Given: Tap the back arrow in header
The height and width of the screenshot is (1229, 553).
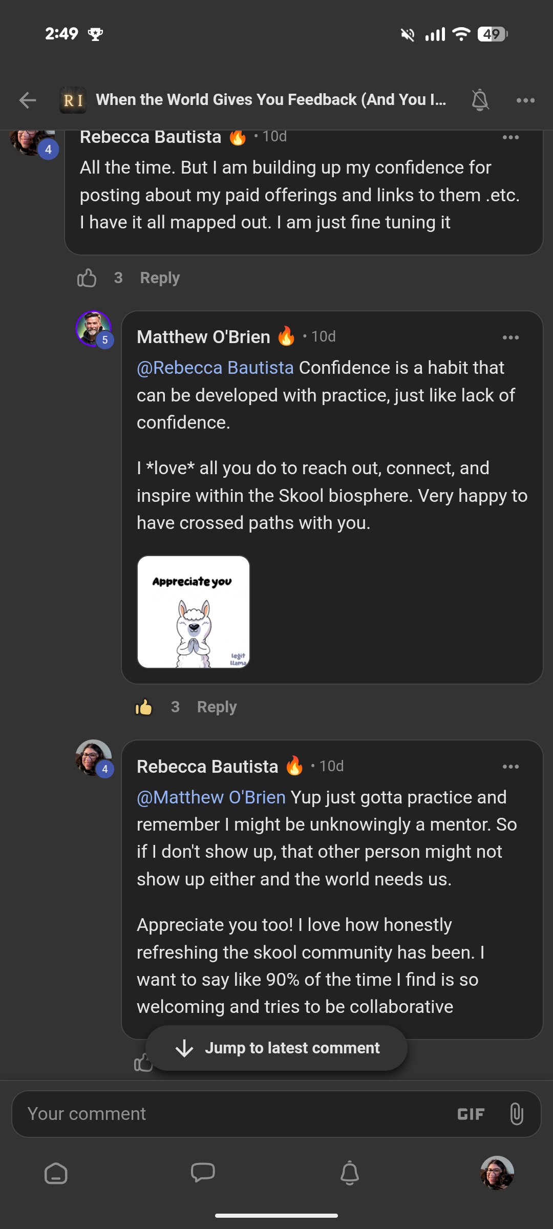Looking at the screenshot, I should coord(28,100).
